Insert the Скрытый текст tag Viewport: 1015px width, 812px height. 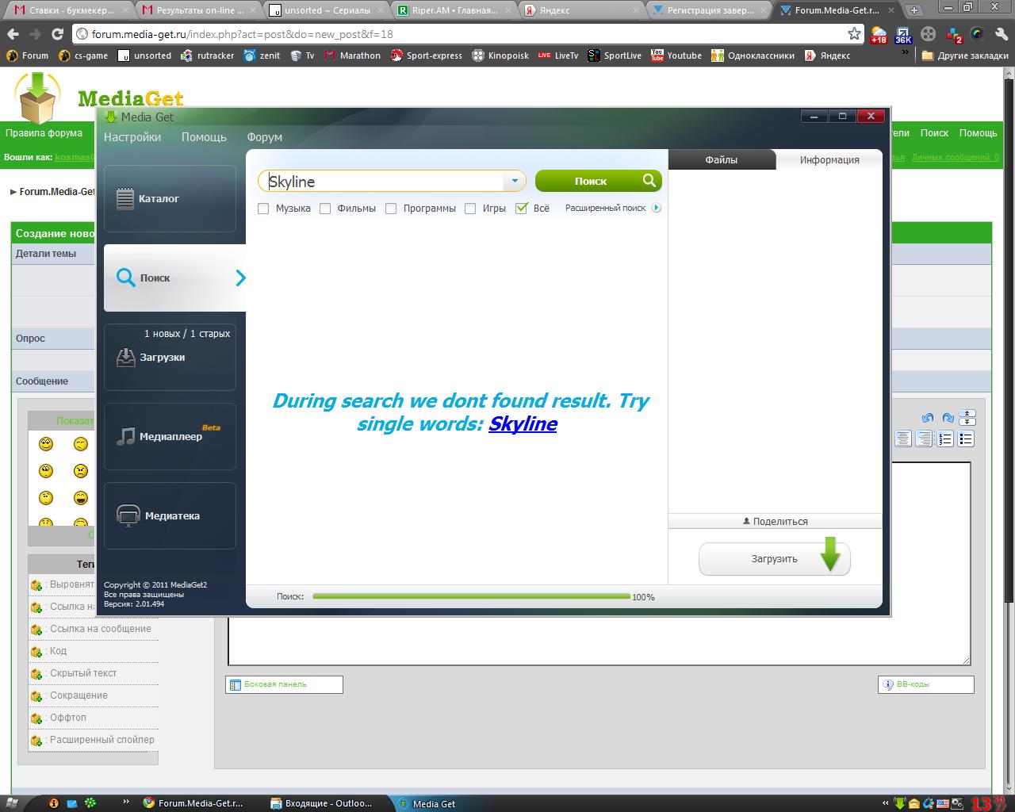click(x=83, y=673)
